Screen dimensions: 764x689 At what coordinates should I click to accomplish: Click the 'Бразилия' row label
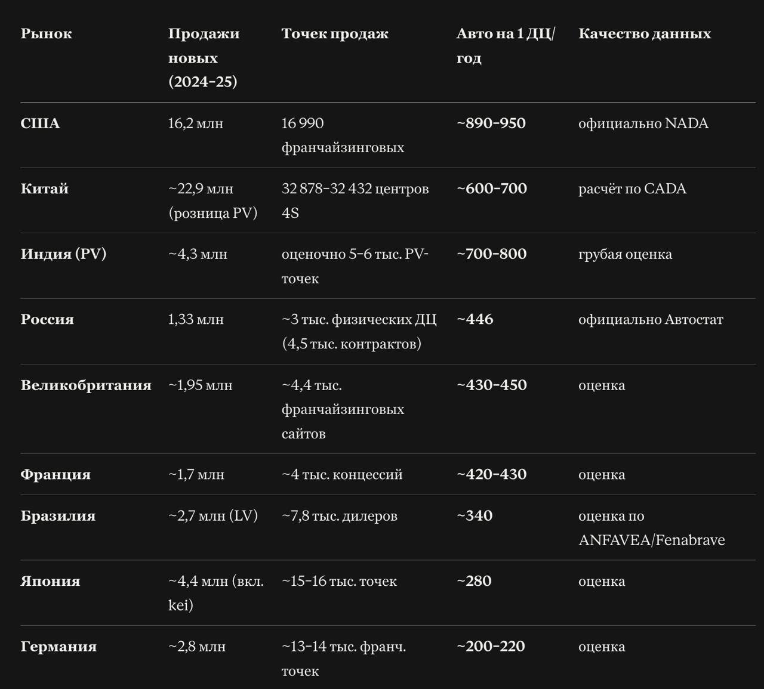[x=58, y=516]
